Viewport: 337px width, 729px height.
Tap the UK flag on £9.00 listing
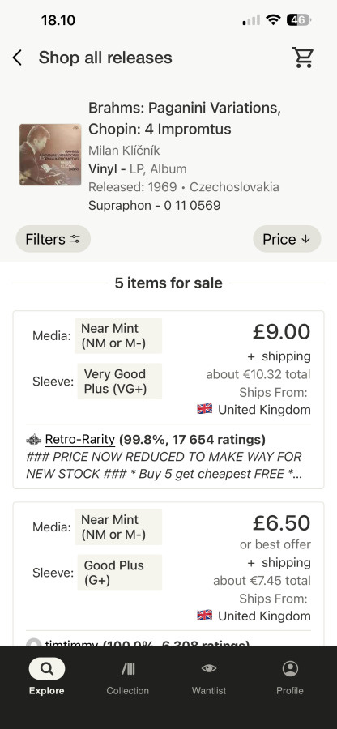tap(204, 409)
